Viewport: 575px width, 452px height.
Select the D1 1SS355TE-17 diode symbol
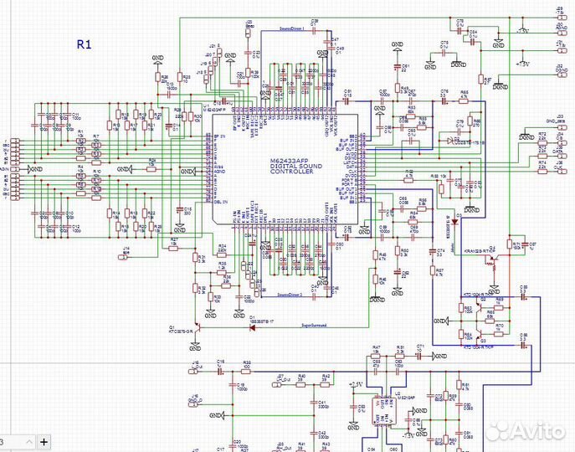[x=252, y=326]
